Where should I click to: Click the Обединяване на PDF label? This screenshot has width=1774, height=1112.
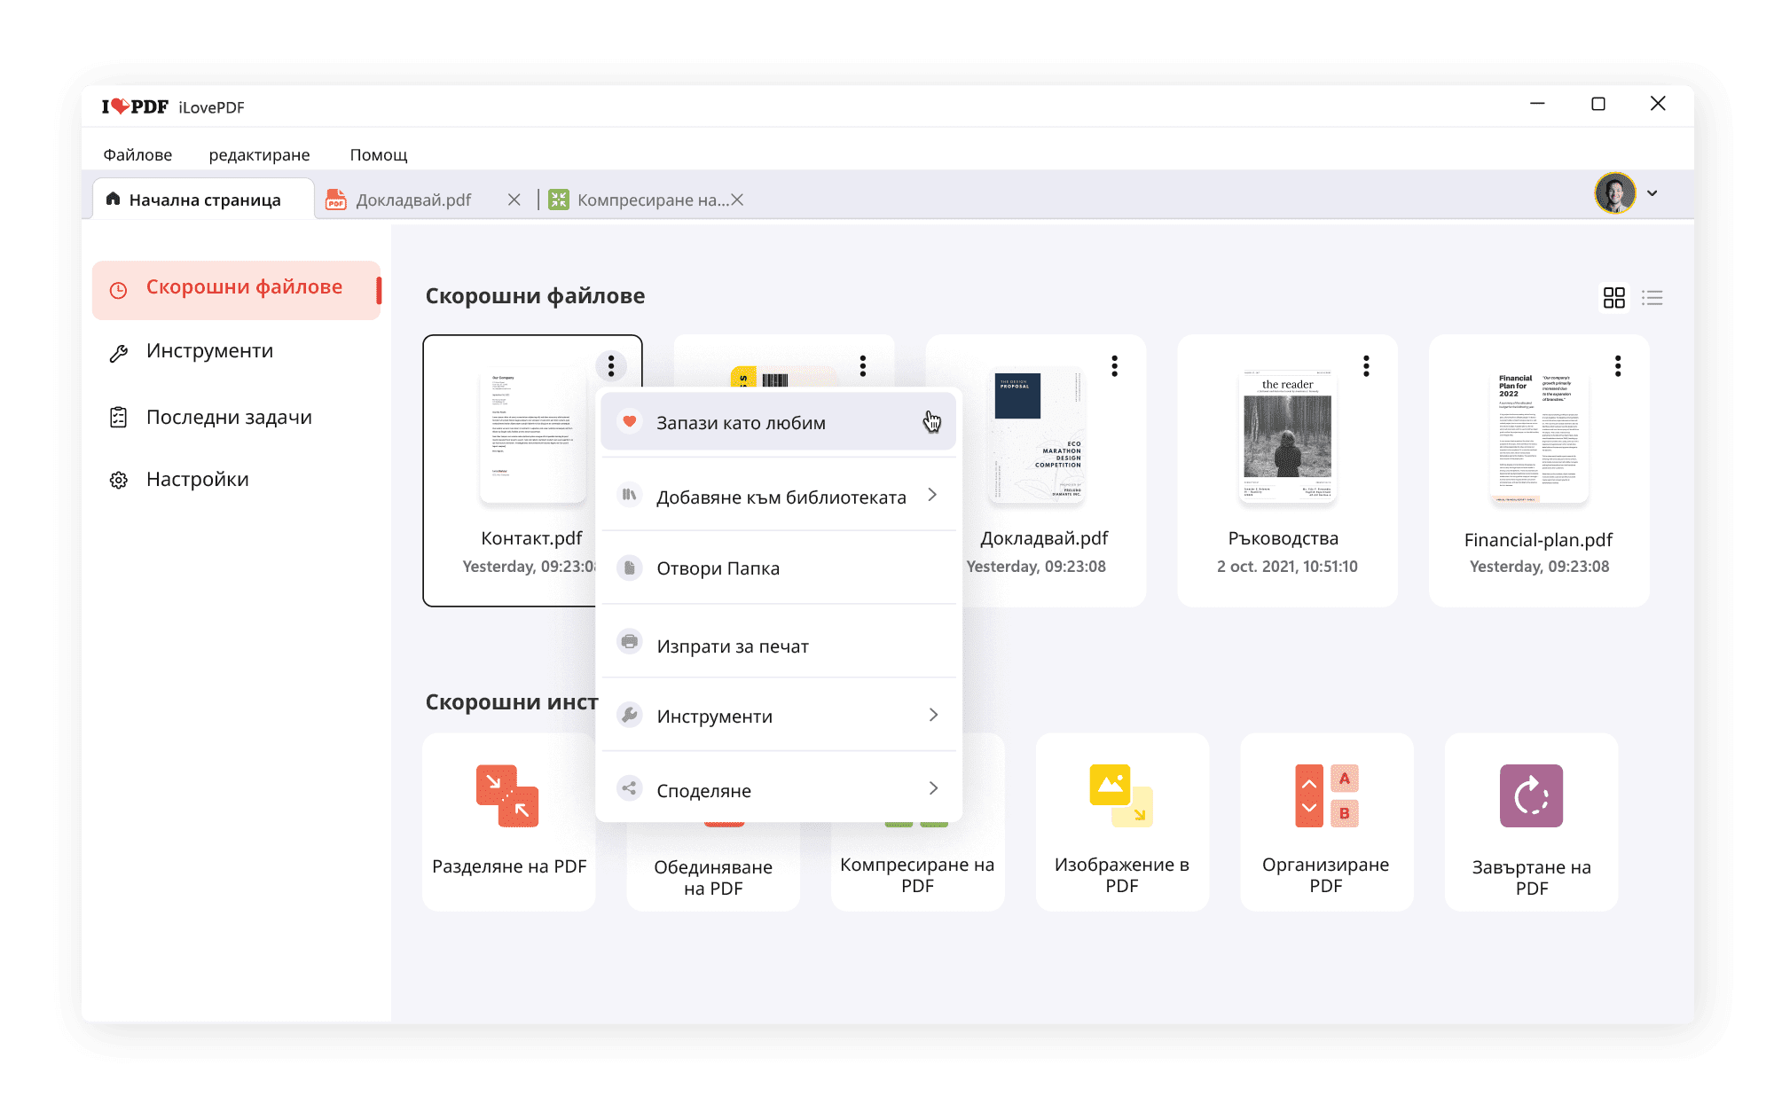tap(713, 877)
